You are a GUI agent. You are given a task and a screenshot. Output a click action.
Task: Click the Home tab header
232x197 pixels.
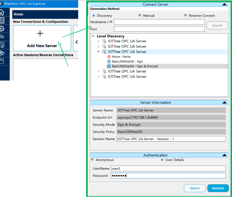tap(45, 14)
